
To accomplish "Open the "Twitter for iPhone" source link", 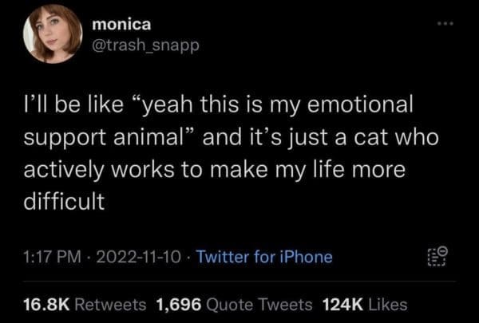I will pos(263,257).
